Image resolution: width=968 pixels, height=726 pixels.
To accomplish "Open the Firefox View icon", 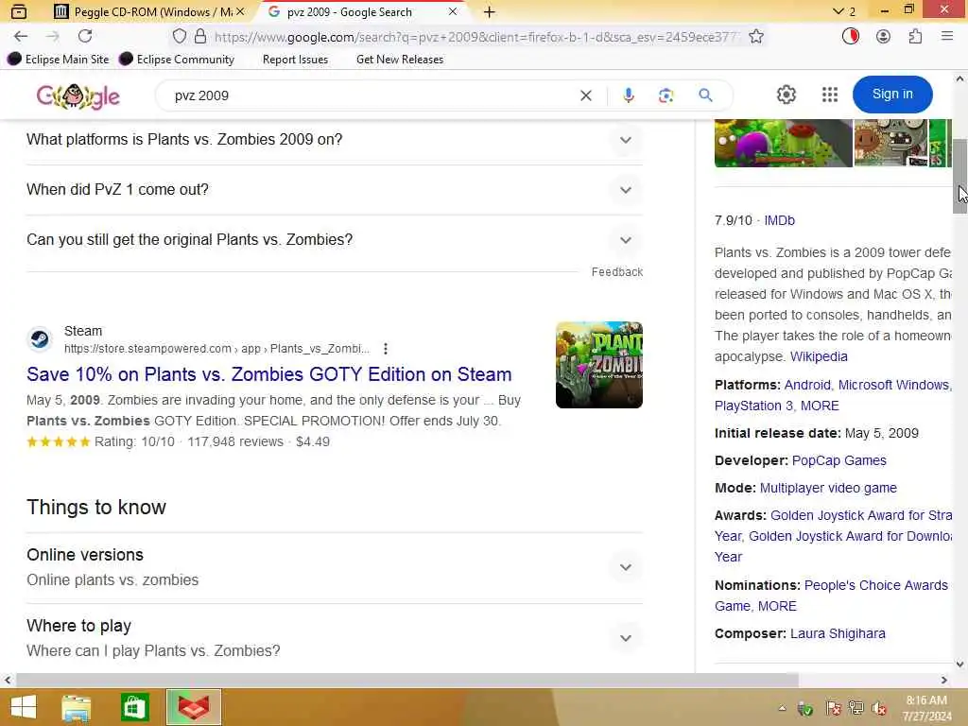I will tap(19, 11).
